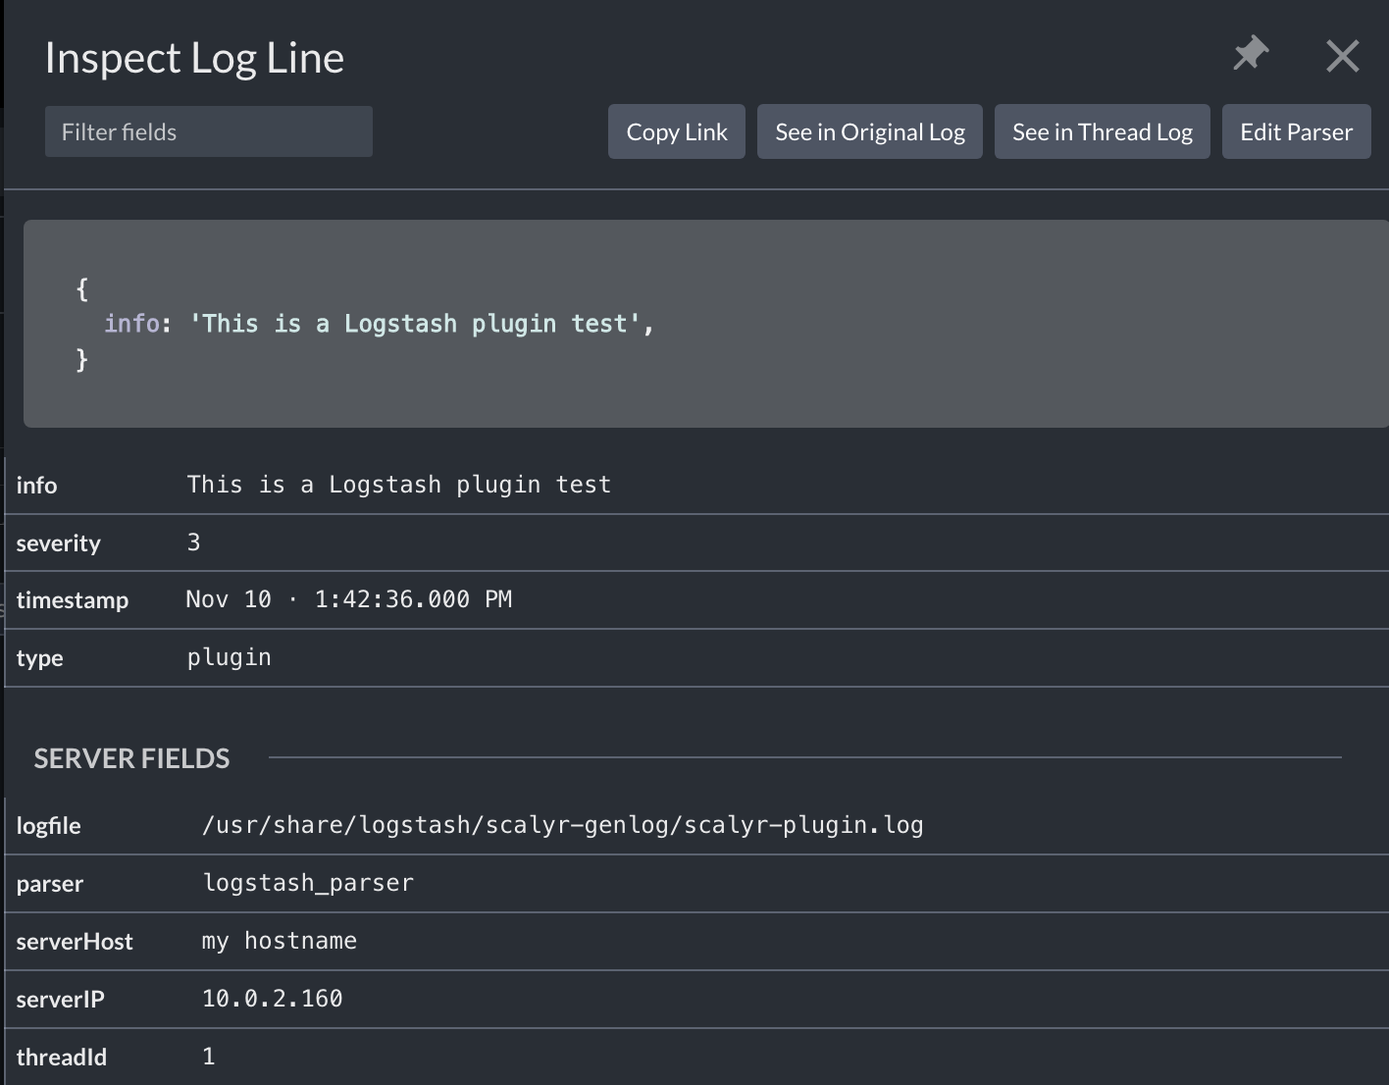Click the severity value 3

click(x=194, y=542)
